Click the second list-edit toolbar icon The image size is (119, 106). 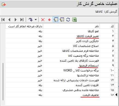point(62,20)
